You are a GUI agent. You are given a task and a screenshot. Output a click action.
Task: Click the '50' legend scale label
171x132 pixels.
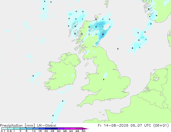point(84,131)
